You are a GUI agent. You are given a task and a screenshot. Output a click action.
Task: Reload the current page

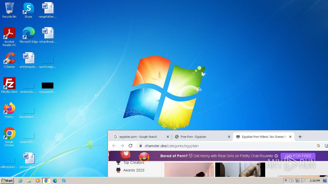pyautogui.click(x=130, y=146)
